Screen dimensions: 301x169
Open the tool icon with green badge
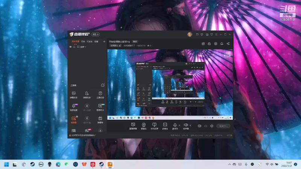click(x=100, y=107)
